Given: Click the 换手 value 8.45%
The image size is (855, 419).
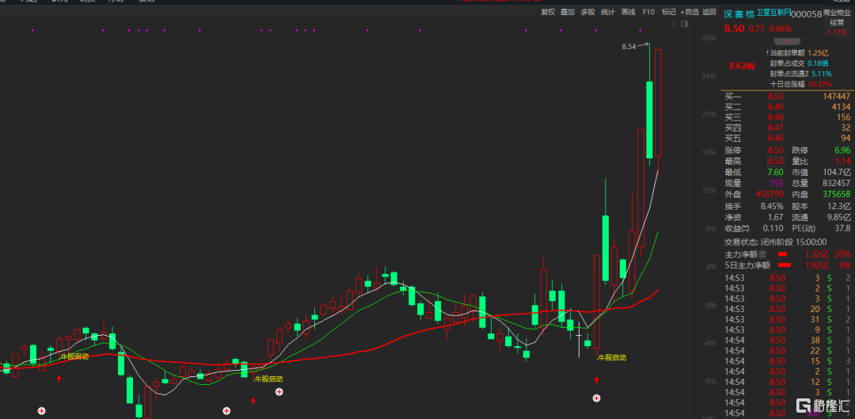Looking at the screenshot, I should 772,206.
